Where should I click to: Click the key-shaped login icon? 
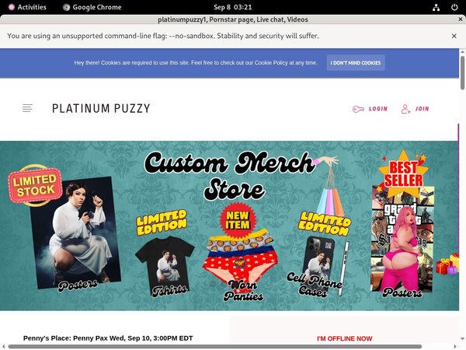[357, 109]
